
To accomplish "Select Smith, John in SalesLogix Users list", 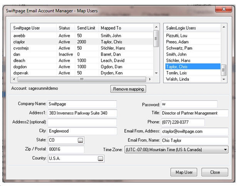I will 192,54.
